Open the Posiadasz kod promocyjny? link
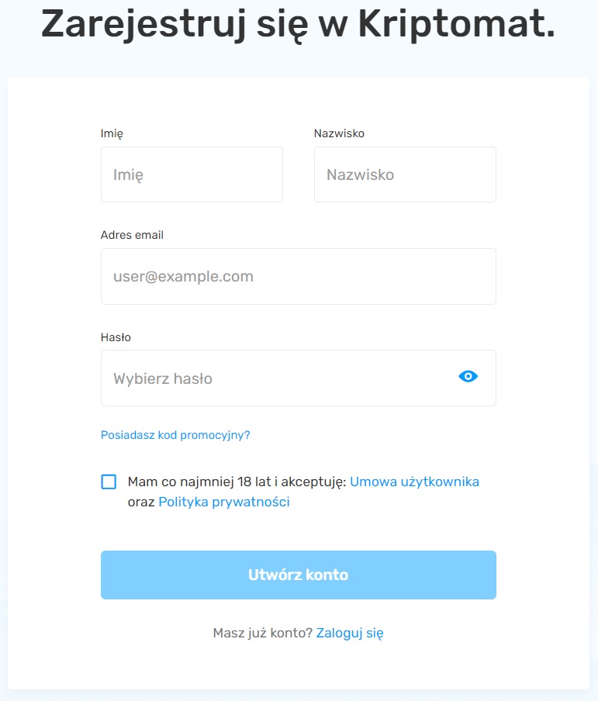Viewport: 598px width, 701px height. (175, 435)
